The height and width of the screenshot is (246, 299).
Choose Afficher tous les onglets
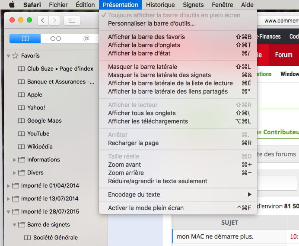click(178, 113)
